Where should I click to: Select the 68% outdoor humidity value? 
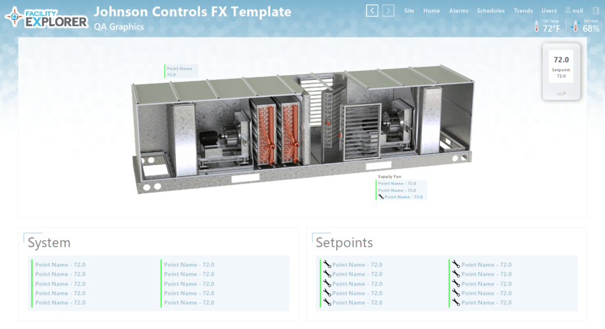tap(591, 28)
